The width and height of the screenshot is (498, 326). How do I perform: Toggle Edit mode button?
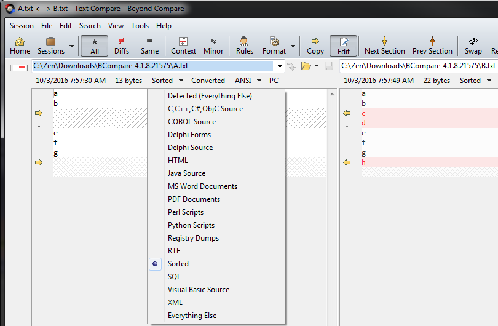(x=343, y=46)
